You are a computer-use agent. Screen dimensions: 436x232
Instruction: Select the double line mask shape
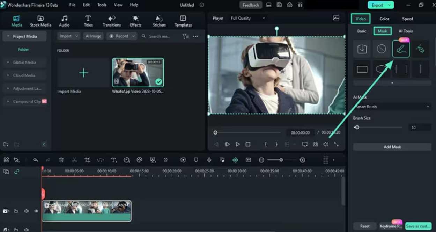pyautogui.click(x=401, y=69)
